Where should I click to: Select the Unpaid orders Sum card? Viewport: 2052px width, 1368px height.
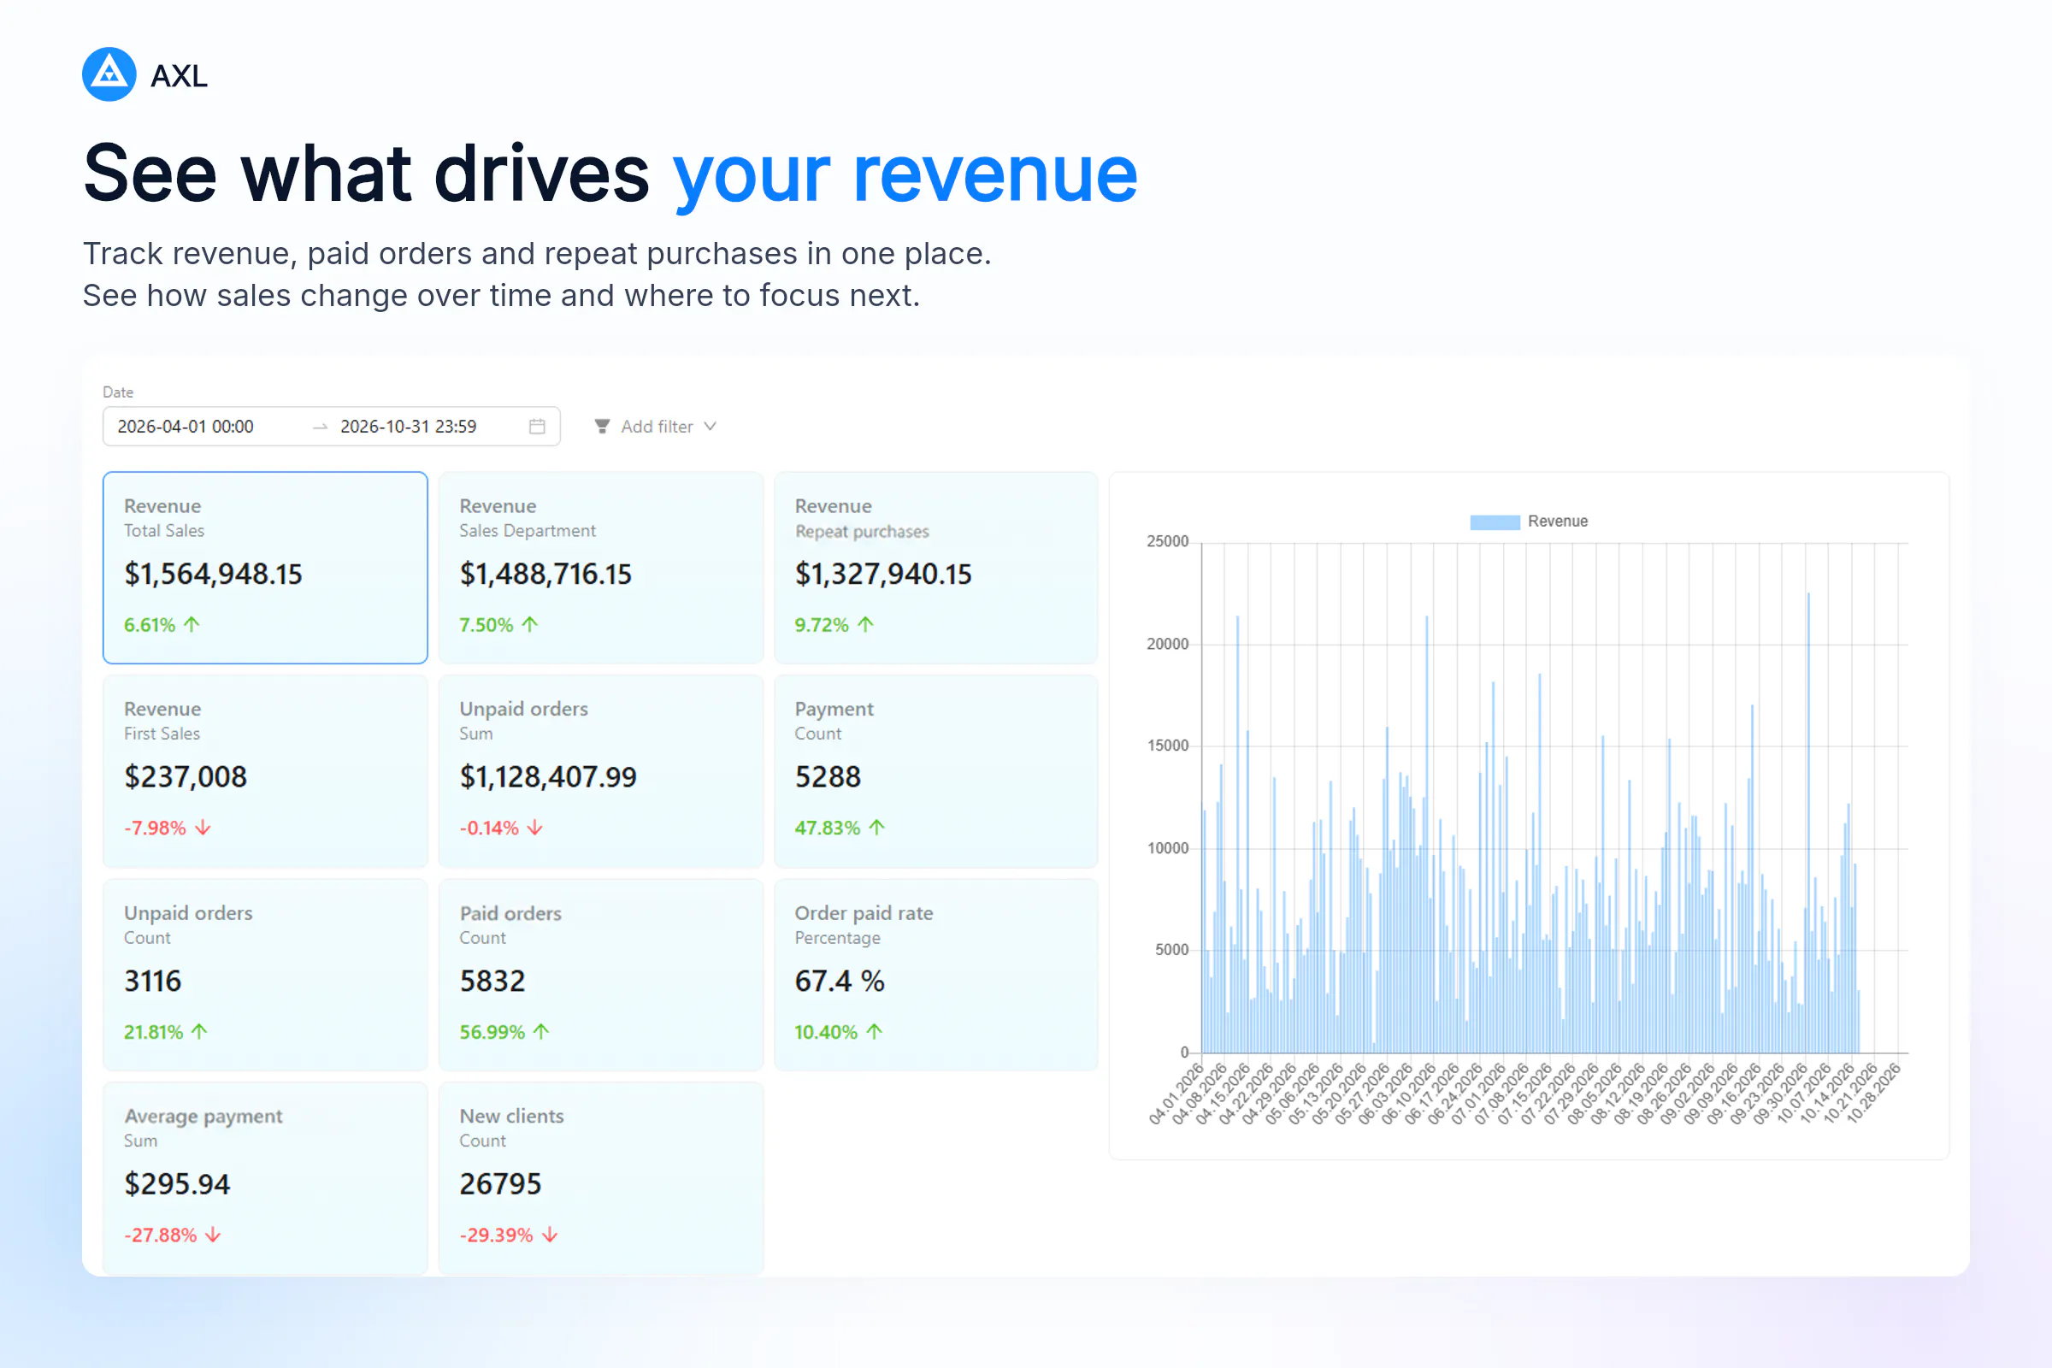tap(601, 771)
